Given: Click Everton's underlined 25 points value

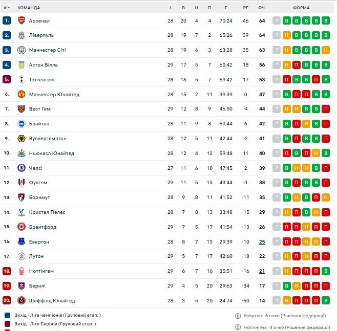Looking at the screenshot, I should 262,241.
